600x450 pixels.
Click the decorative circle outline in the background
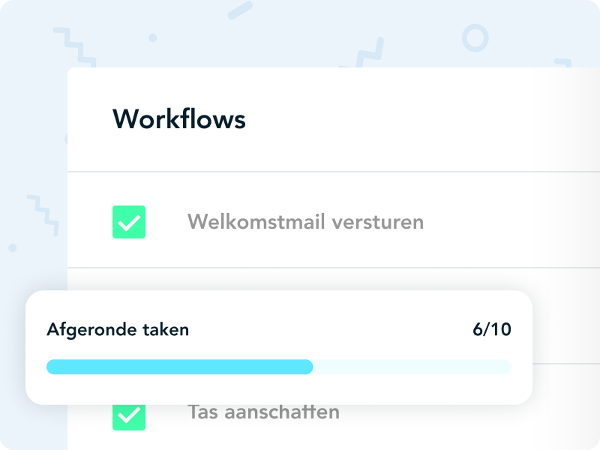tap(475, 37)
